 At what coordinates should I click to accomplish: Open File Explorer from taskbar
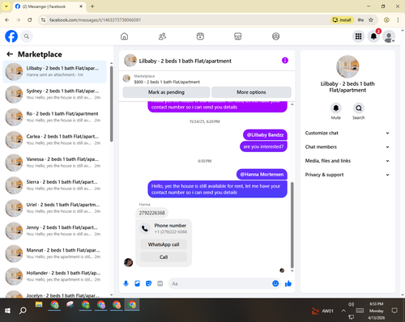click(39, 305)
